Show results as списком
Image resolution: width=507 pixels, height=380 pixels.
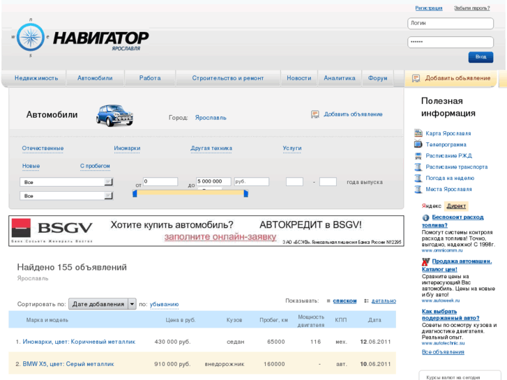[345, 301]
